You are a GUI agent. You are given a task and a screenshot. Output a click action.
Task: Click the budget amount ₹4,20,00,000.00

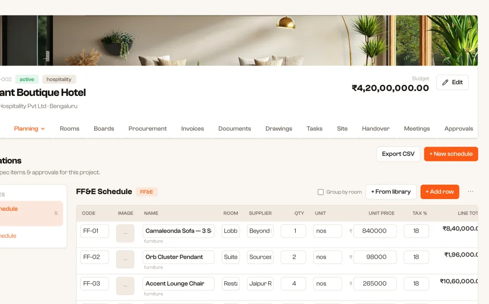(390, 88)
